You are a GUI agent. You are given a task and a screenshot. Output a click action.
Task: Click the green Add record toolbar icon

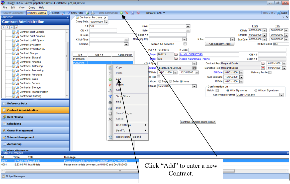(121, 13)
